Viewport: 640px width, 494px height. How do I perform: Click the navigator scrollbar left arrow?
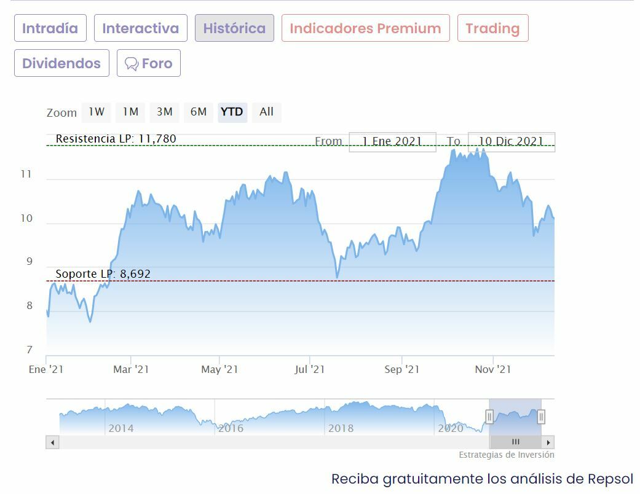coord(52,442)
